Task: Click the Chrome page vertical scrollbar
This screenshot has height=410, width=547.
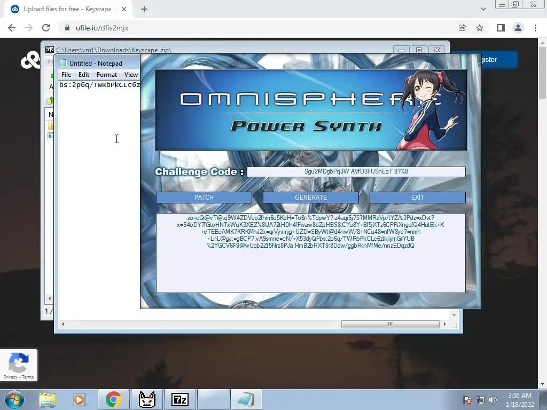Action: (x=543, y=73)
